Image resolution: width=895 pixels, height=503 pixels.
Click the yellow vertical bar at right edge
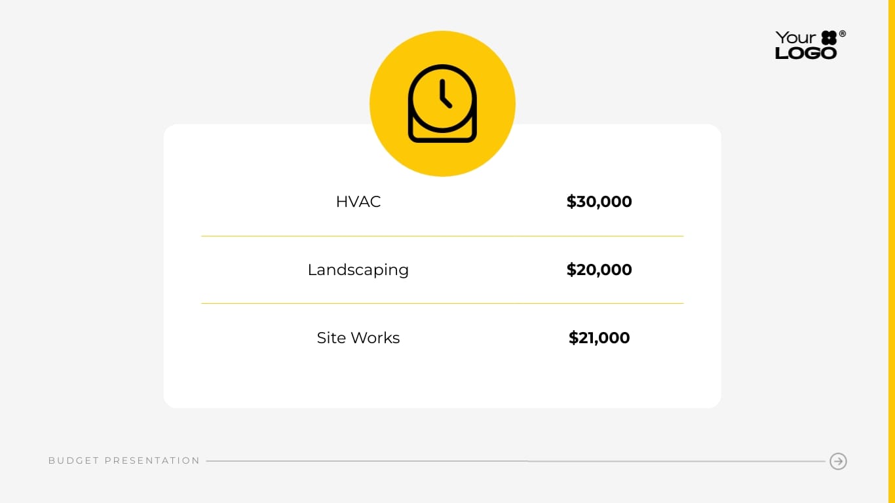891,251
